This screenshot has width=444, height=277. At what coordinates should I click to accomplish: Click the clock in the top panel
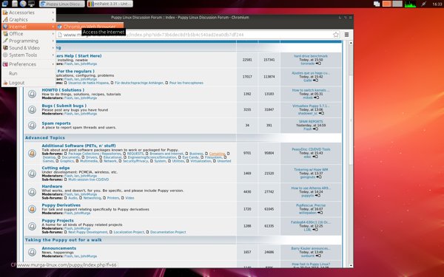pyautogui.click(x=437, y=4)
